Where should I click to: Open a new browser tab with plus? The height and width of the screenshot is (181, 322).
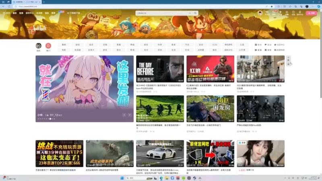[x=44, y=2]
